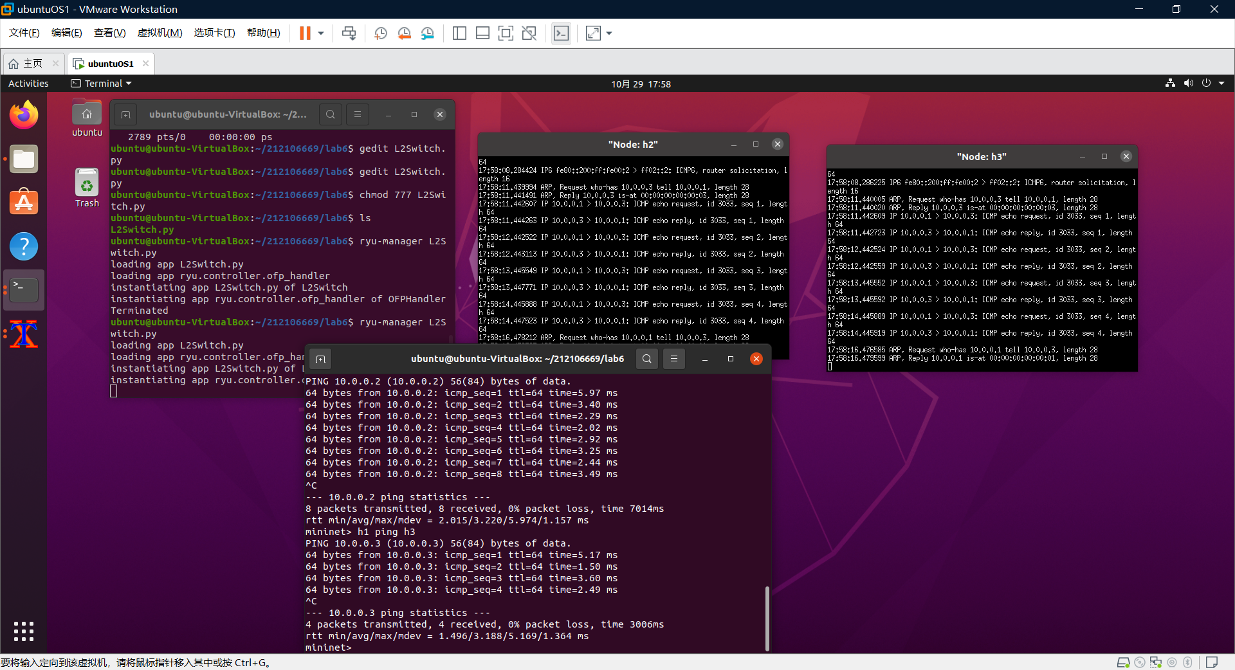Open the Trash desktop icon

tap(87, 188)
